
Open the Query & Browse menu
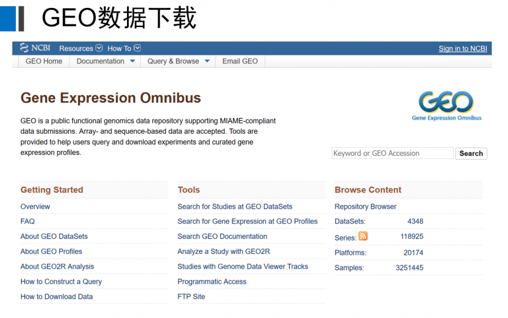coord(178,61)
